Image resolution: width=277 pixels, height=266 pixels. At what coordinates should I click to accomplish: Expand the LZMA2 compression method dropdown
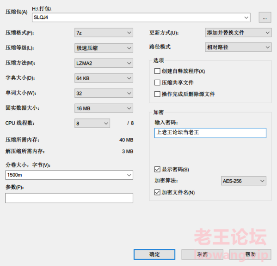pos(104,63)
